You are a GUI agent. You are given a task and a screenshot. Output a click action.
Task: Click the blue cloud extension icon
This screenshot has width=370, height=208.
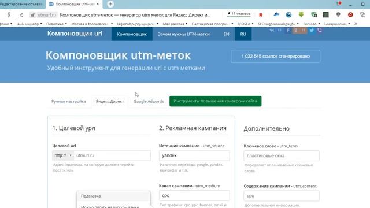pos(276,14)
